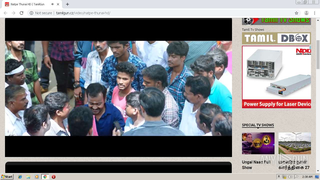Open the Chrome profile avatar menu
The height and width of the screenshot is (180, 320).
coord(306,13)
